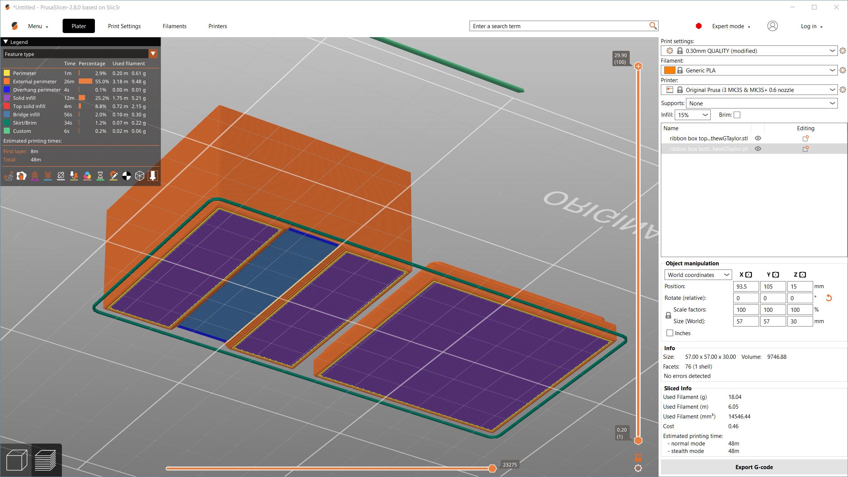This screenshot has width=848, height=477.
Task: Unlock vertical slider lock icon
Action: pos(638,457)
